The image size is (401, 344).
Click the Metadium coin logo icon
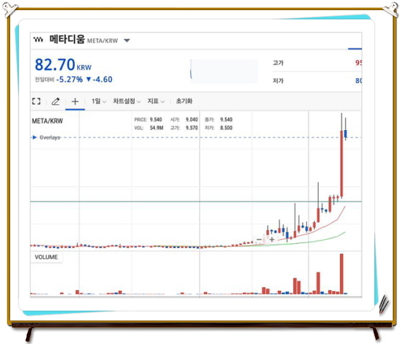tap(38, 39)
